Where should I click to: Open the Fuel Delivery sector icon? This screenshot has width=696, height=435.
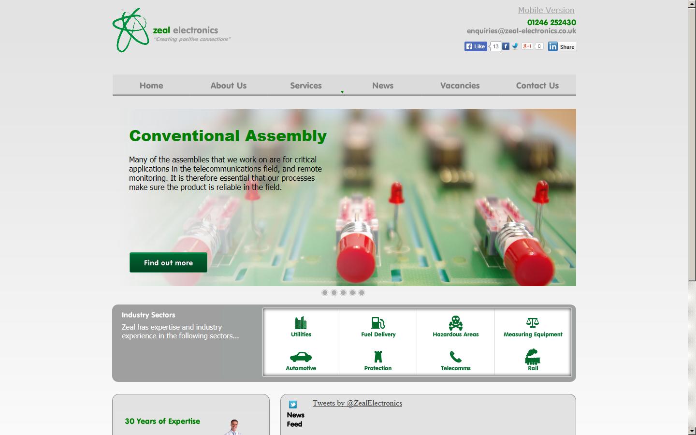(x=378, y=323)
